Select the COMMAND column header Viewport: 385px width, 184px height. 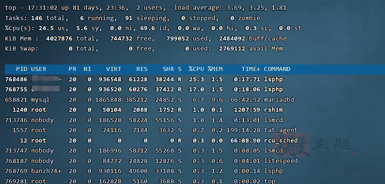(277, 69)
